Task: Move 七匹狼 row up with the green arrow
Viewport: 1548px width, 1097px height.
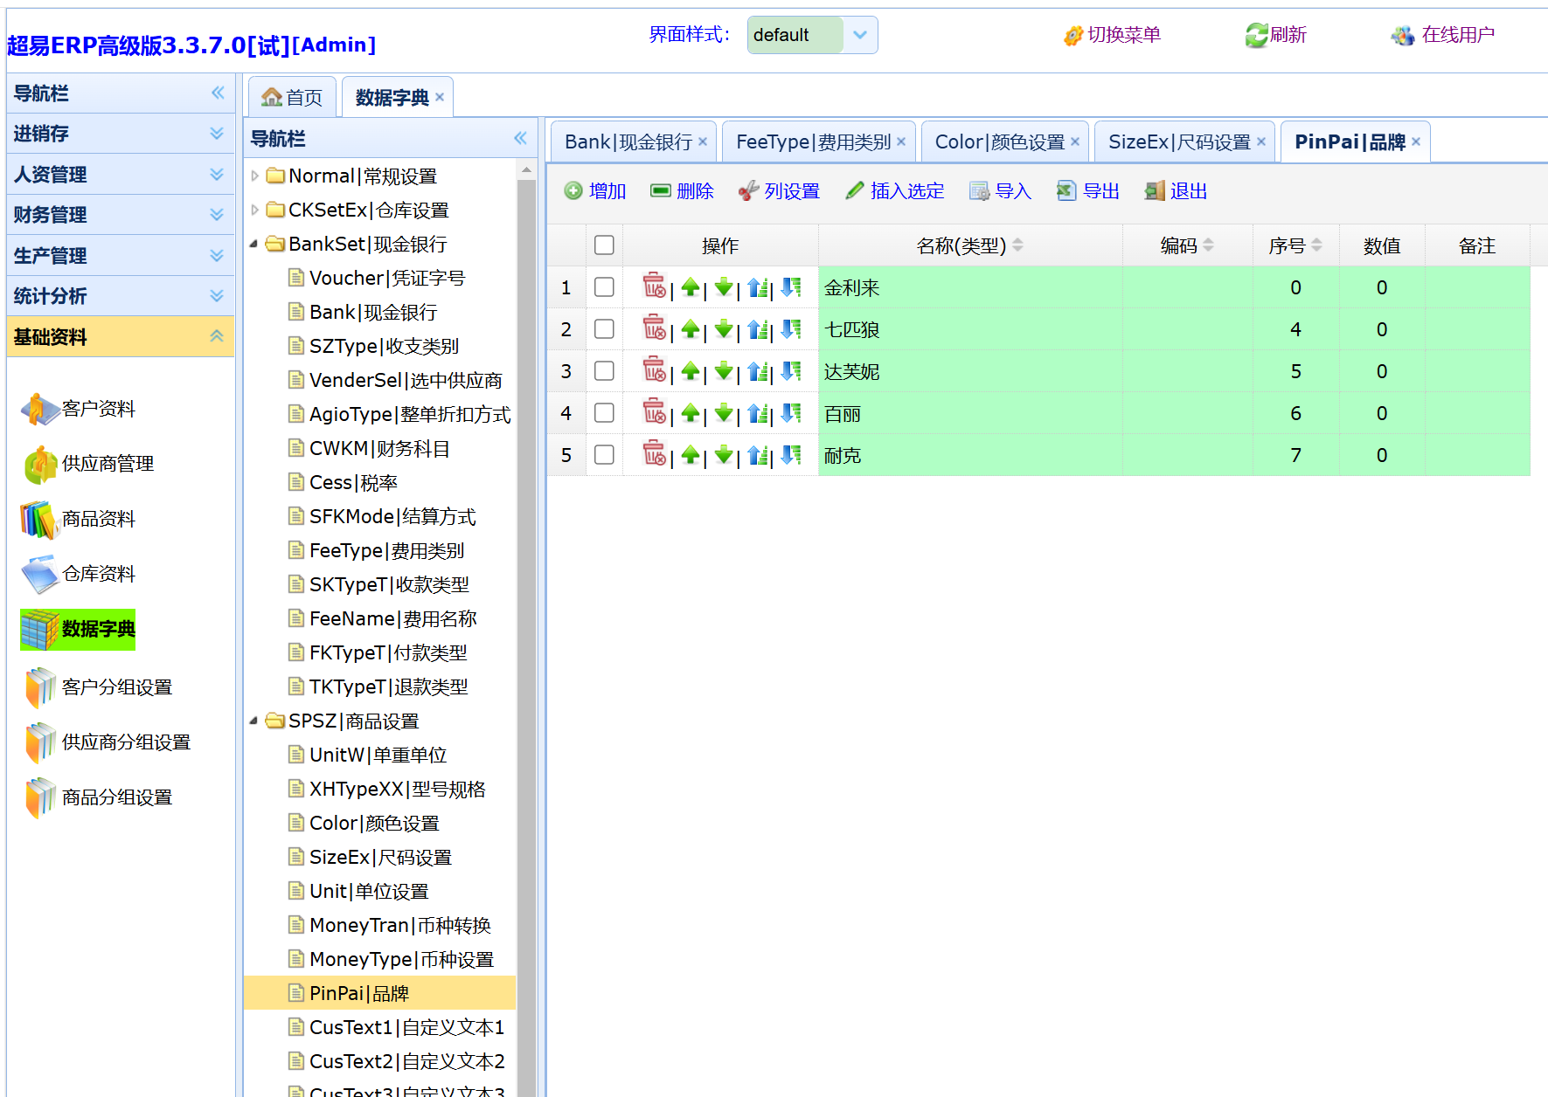Action: [691, 329]
